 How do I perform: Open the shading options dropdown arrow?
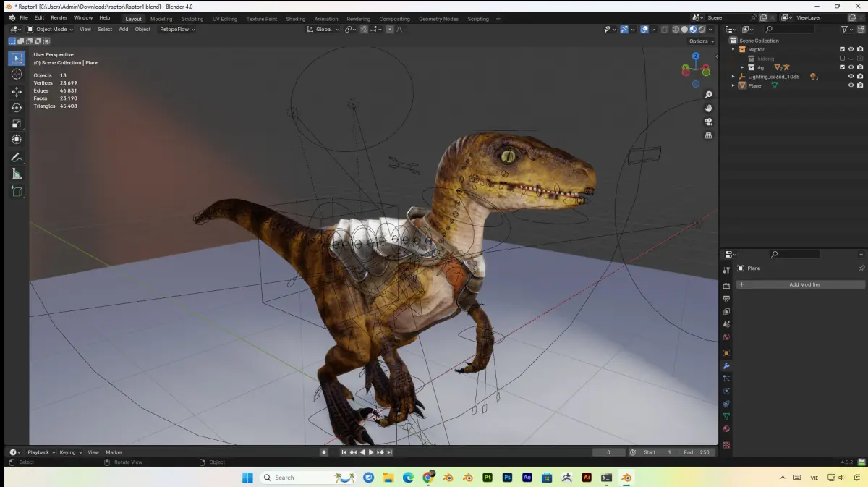tap(711, 30)
